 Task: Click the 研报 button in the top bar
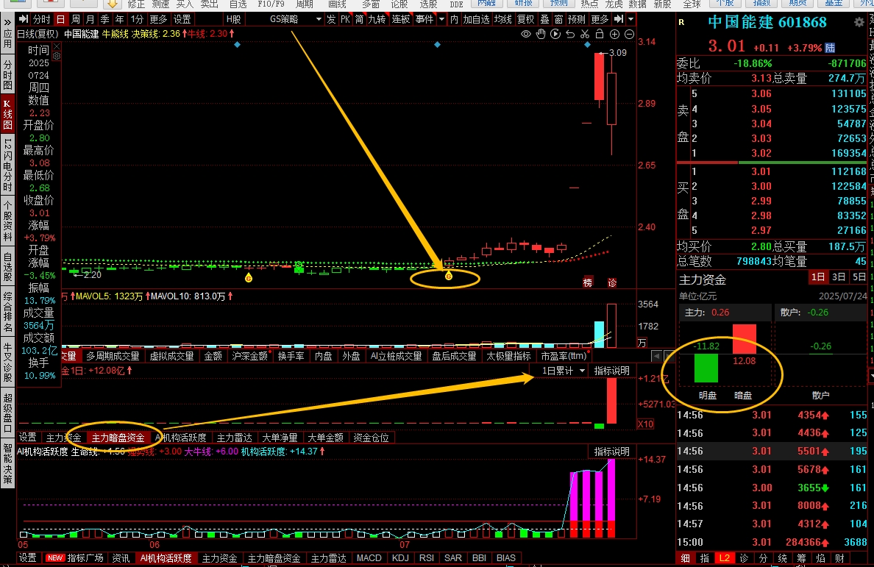pyautogui.click(x=523, y=4)
